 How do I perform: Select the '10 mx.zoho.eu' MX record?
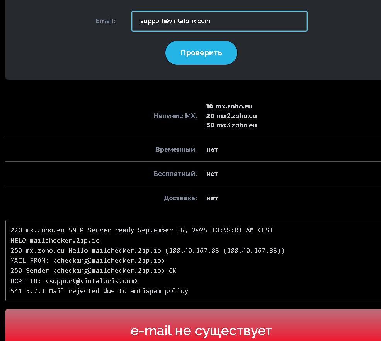229,106
